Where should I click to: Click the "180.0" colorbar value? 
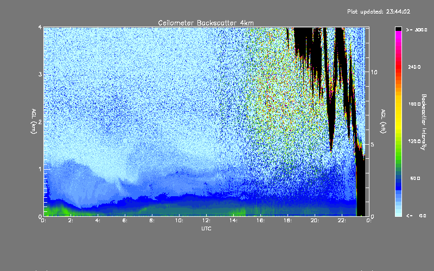click(414, 104)
